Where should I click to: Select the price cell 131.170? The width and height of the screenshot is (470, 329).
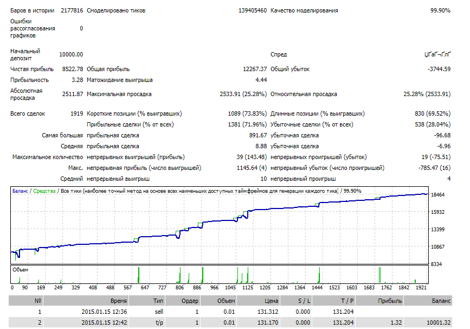[x=268, y=322]
